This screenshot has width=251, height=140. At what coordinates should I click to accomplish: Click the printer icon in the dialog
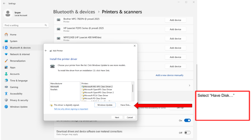pyautogui.click(x=52, y=66)
